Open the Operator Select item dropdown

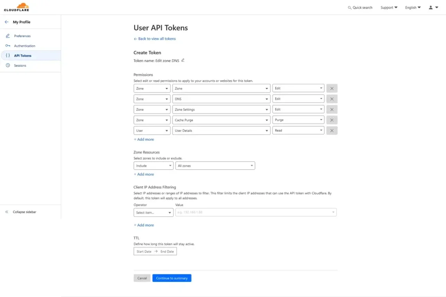point(153,213)
